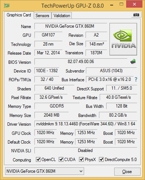
Task: Click the Default Clock value 1020 MHz
Action: coord(45,142)
